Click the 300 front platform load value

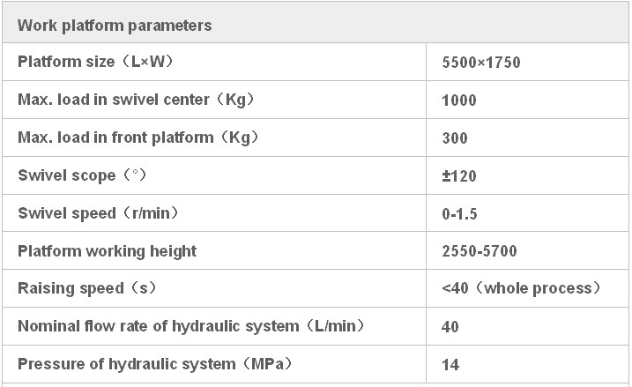click(x=454, y=138)
